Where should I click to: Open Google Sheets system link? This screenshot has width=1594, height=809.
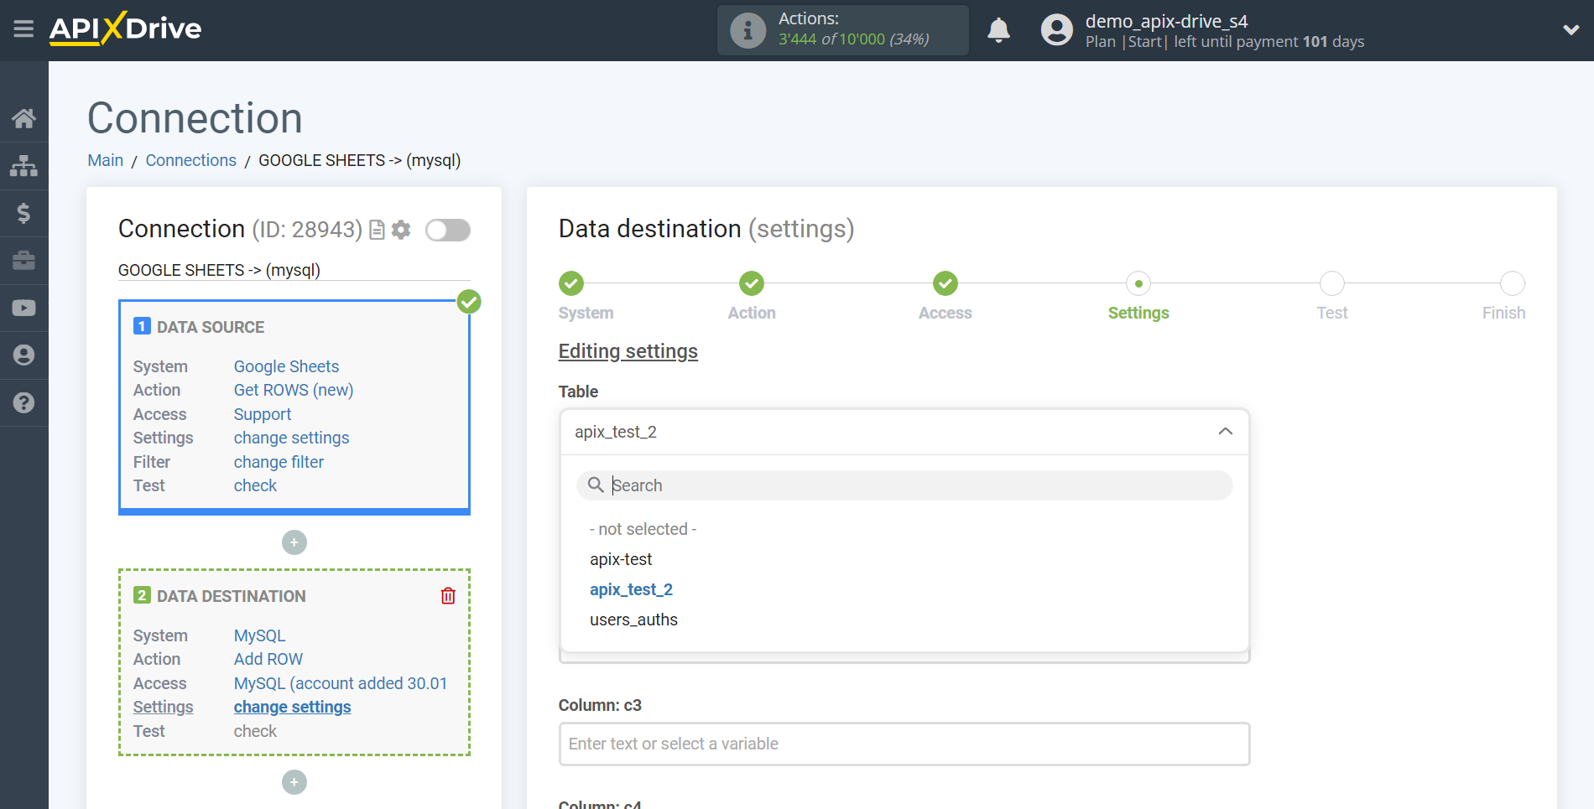click(x=286, y=366)
